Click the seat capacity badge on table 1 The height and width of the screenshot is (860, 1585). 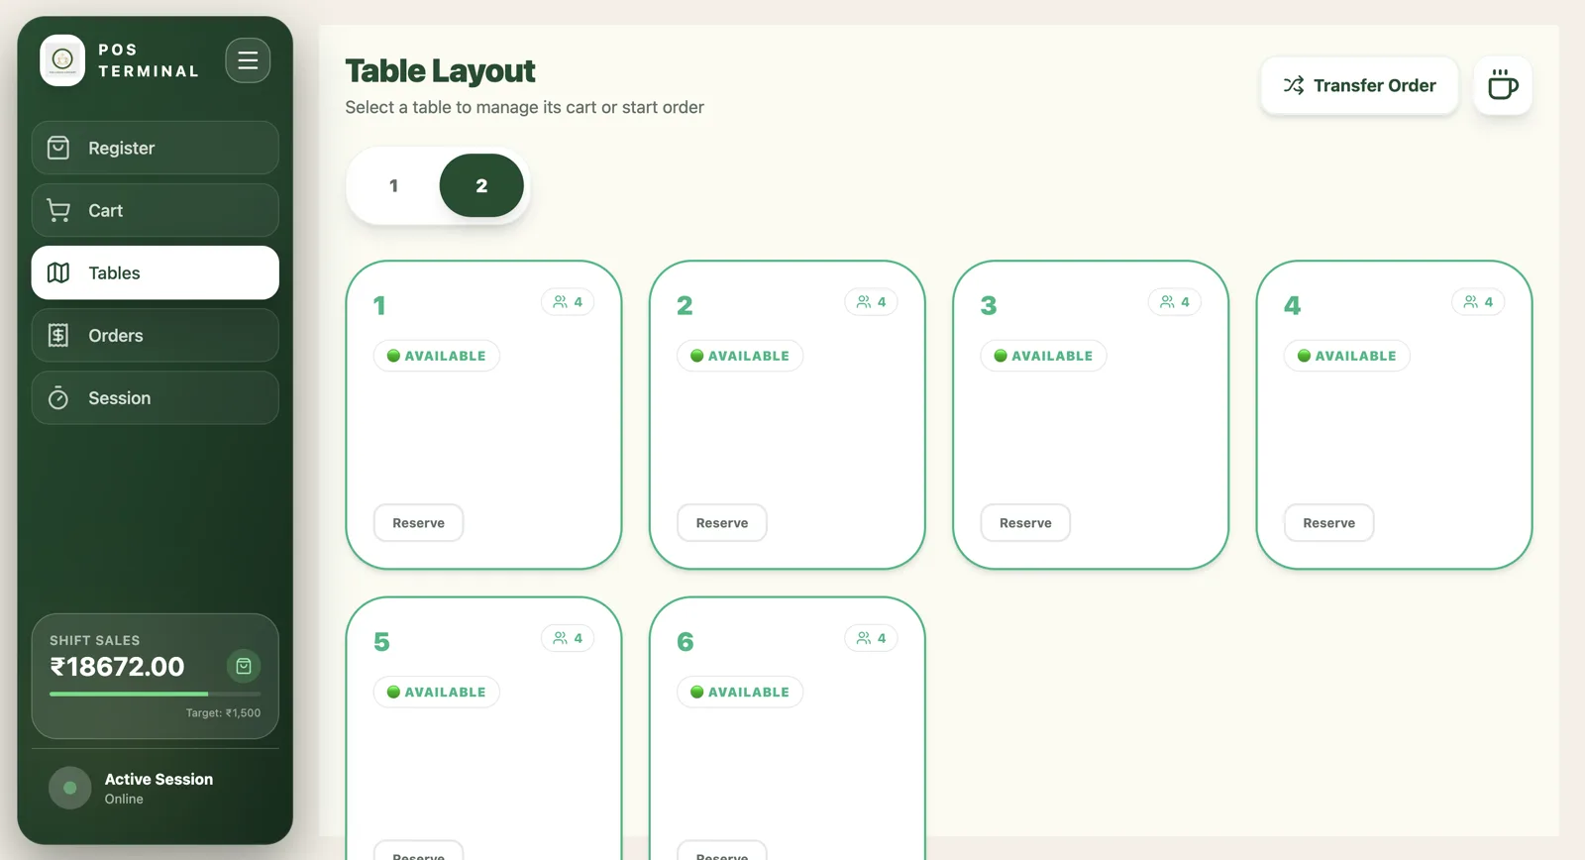568,302
